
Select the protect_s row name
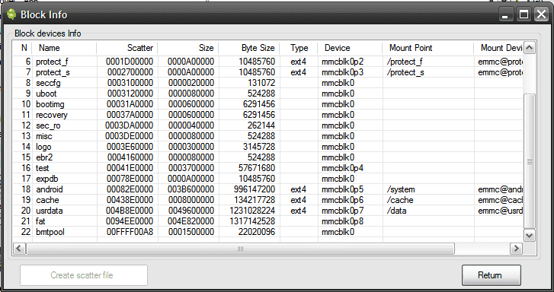click(x=53, y=72)
